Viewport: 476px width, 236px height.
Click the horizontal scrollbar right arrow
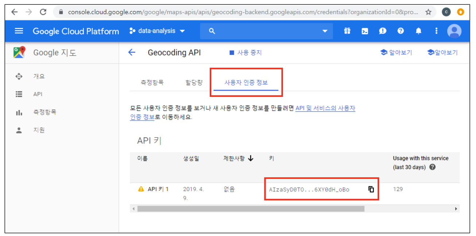point(456,209)
